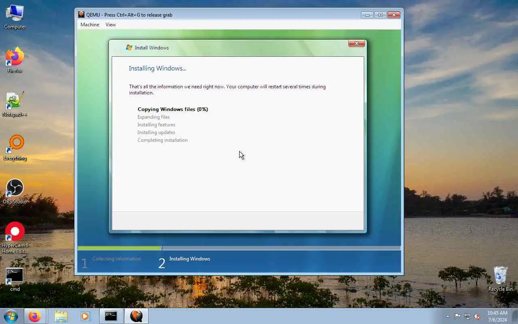The height and width of the screenshot is (324, 518).
Task: Click the 'Installing updates' step text
Action: point(156,132)
